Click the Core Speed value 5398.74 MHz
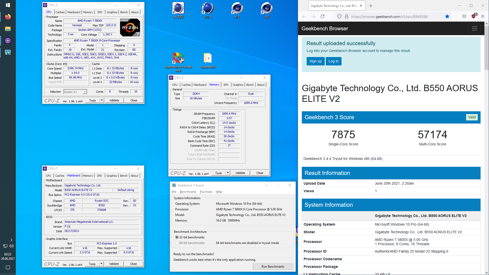Viewport: 489px width, 275px height. click(75, 68)
